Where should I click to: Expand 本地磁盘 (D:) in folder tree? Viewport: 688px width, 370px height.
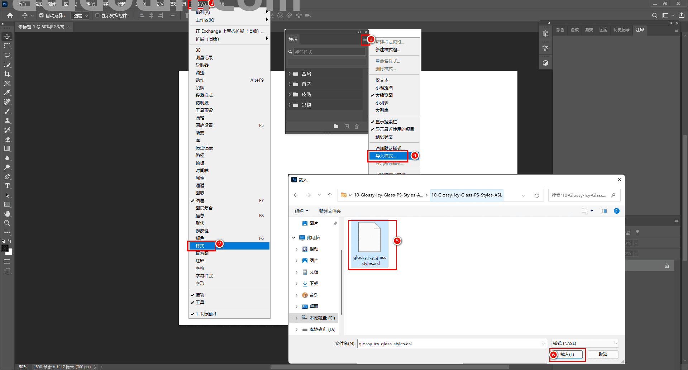click(x=296, y=329)
